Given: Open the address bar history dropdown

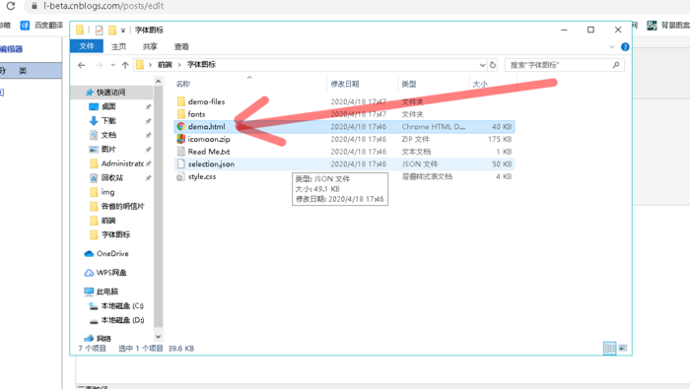Looking at the screenshot, I should coord(482,65).
